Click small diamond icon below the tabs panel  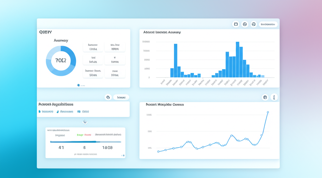(85, 122)
